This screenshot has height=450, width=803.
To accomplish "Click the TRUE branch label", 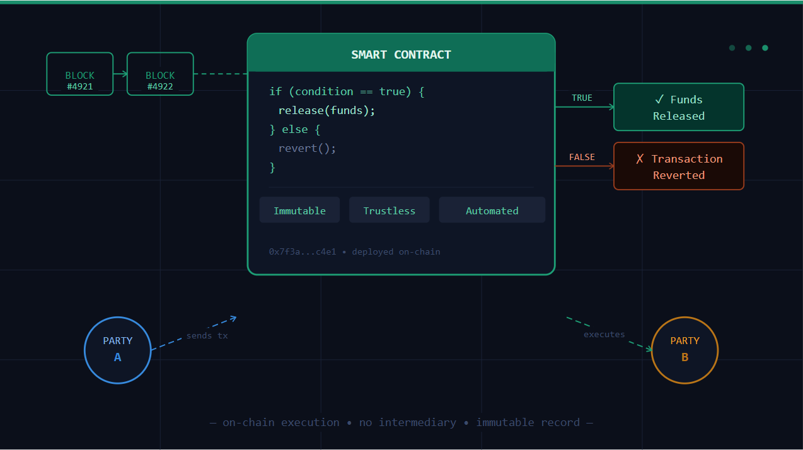I will pyautogui.click(x=582, y=98).
